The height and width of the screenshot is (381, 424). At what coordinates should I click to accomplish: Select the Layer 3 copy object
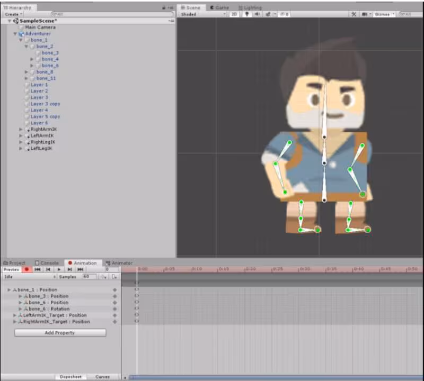pyautogui.click(x=45, y=104)
